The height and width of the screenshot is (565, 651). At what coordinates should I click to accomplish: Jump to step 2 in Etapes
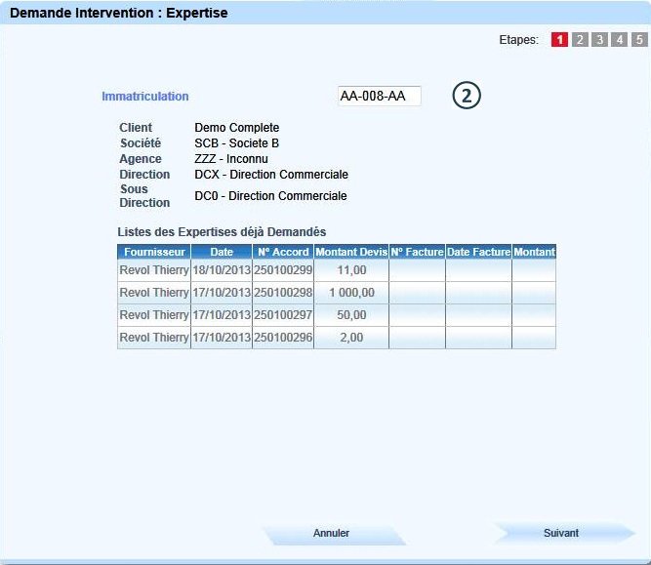point(580,40)
